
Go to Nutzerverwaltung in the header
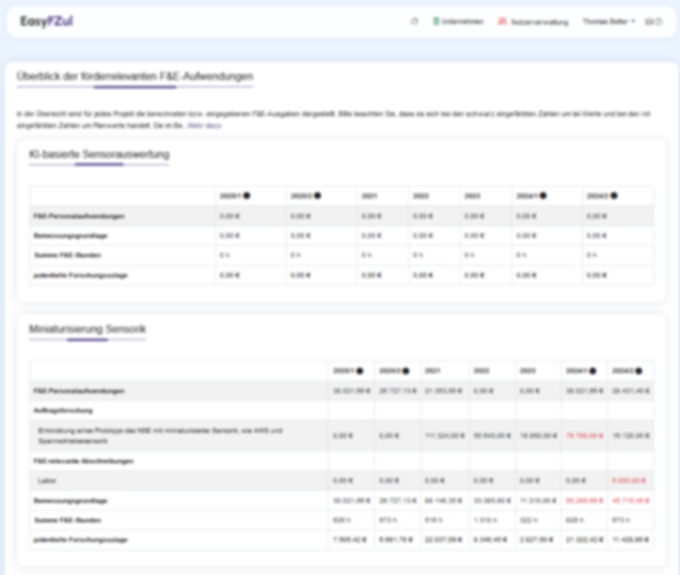click(x=533, y=21)
